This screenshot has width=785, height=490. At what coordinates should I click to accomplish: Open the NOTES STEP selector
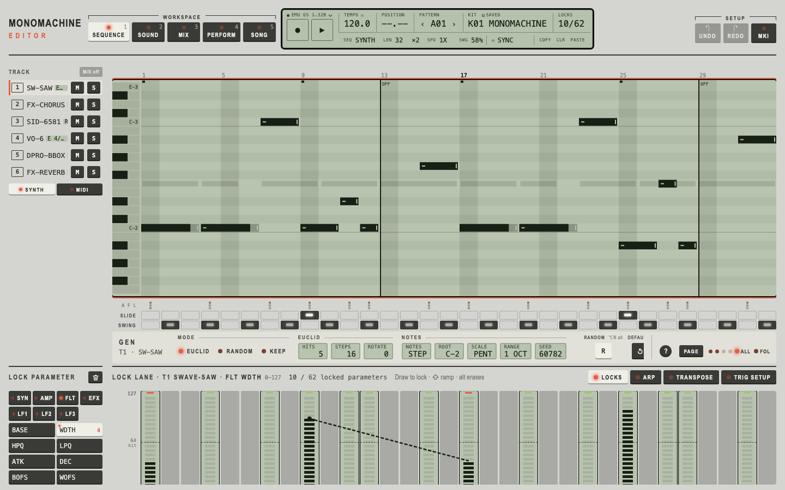click(x=416, y=351)
